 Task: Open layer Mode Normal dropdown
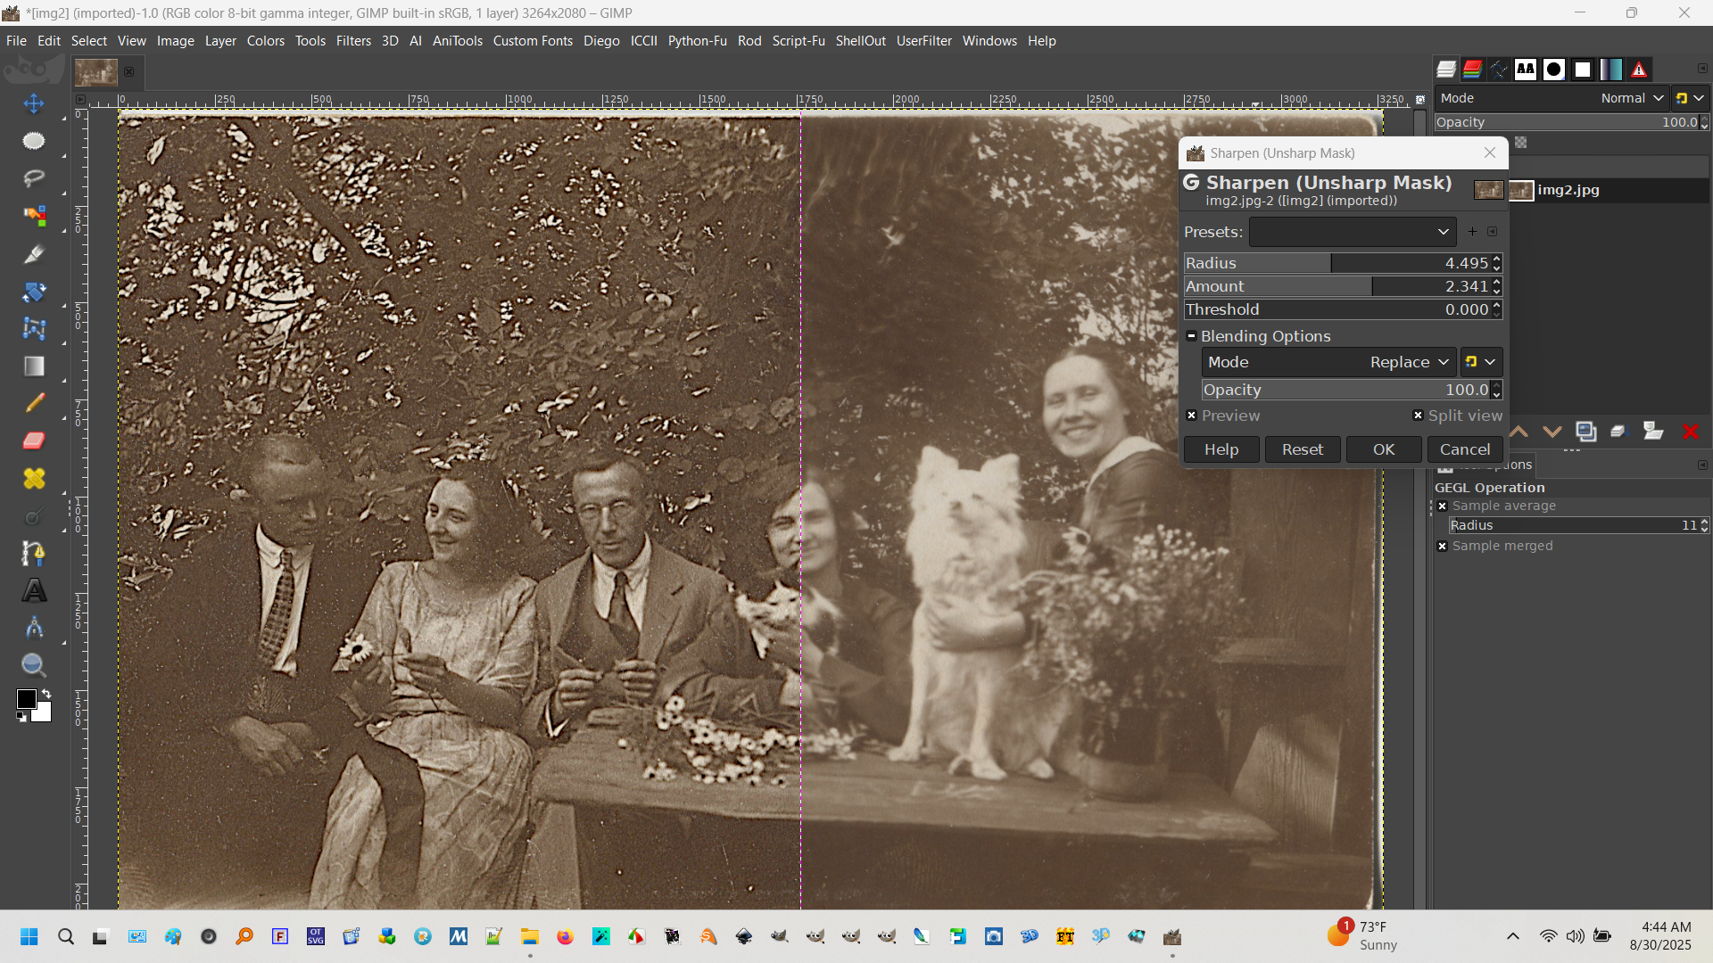point(1552,98)
